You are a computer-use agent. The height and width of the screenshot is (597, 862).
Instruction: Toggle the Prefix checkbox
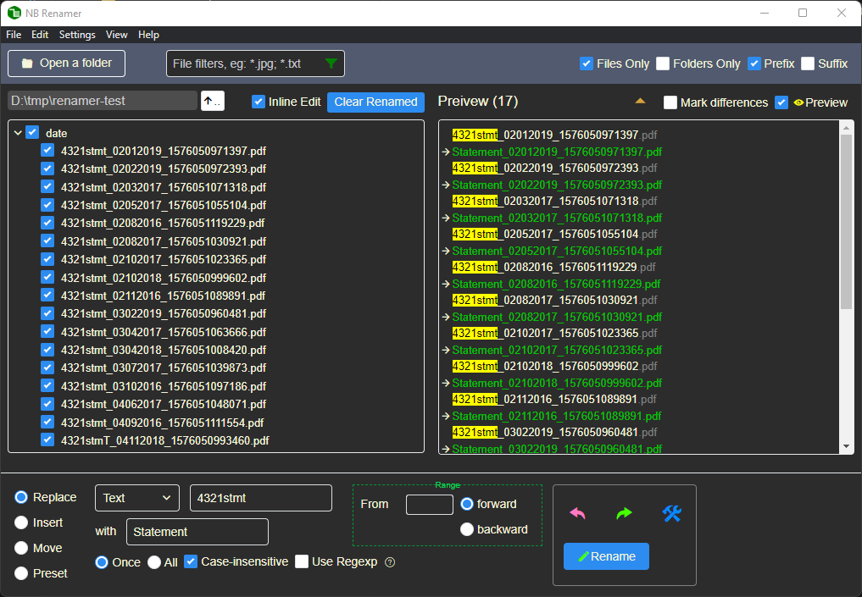(x=754, y=64)
